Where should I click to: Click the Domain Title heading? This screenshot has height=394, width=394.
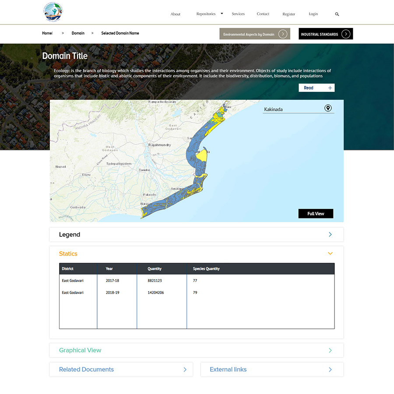(x=65, y=56)
